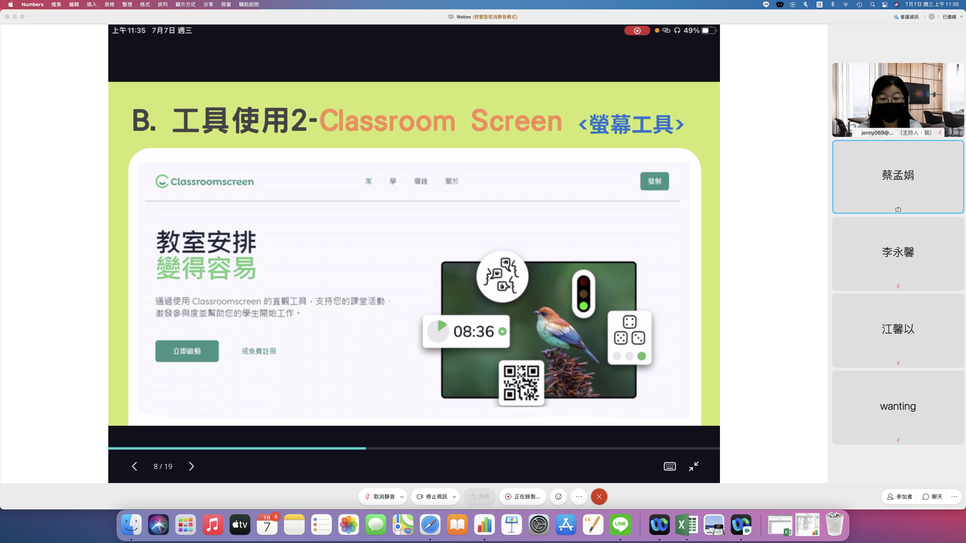Screen dimensions: 966x543
Task: Click the emoji reactions icon in Webex toolbar
Action: [558, 497]
